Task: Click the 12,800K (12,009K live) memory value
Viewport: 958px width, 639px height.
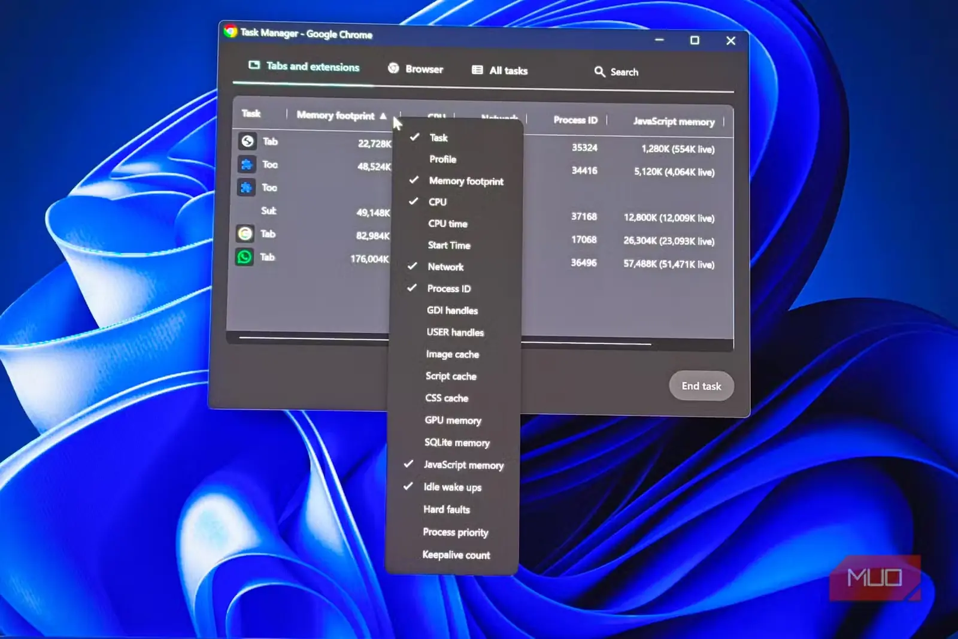Action: (x=669, y=218)
